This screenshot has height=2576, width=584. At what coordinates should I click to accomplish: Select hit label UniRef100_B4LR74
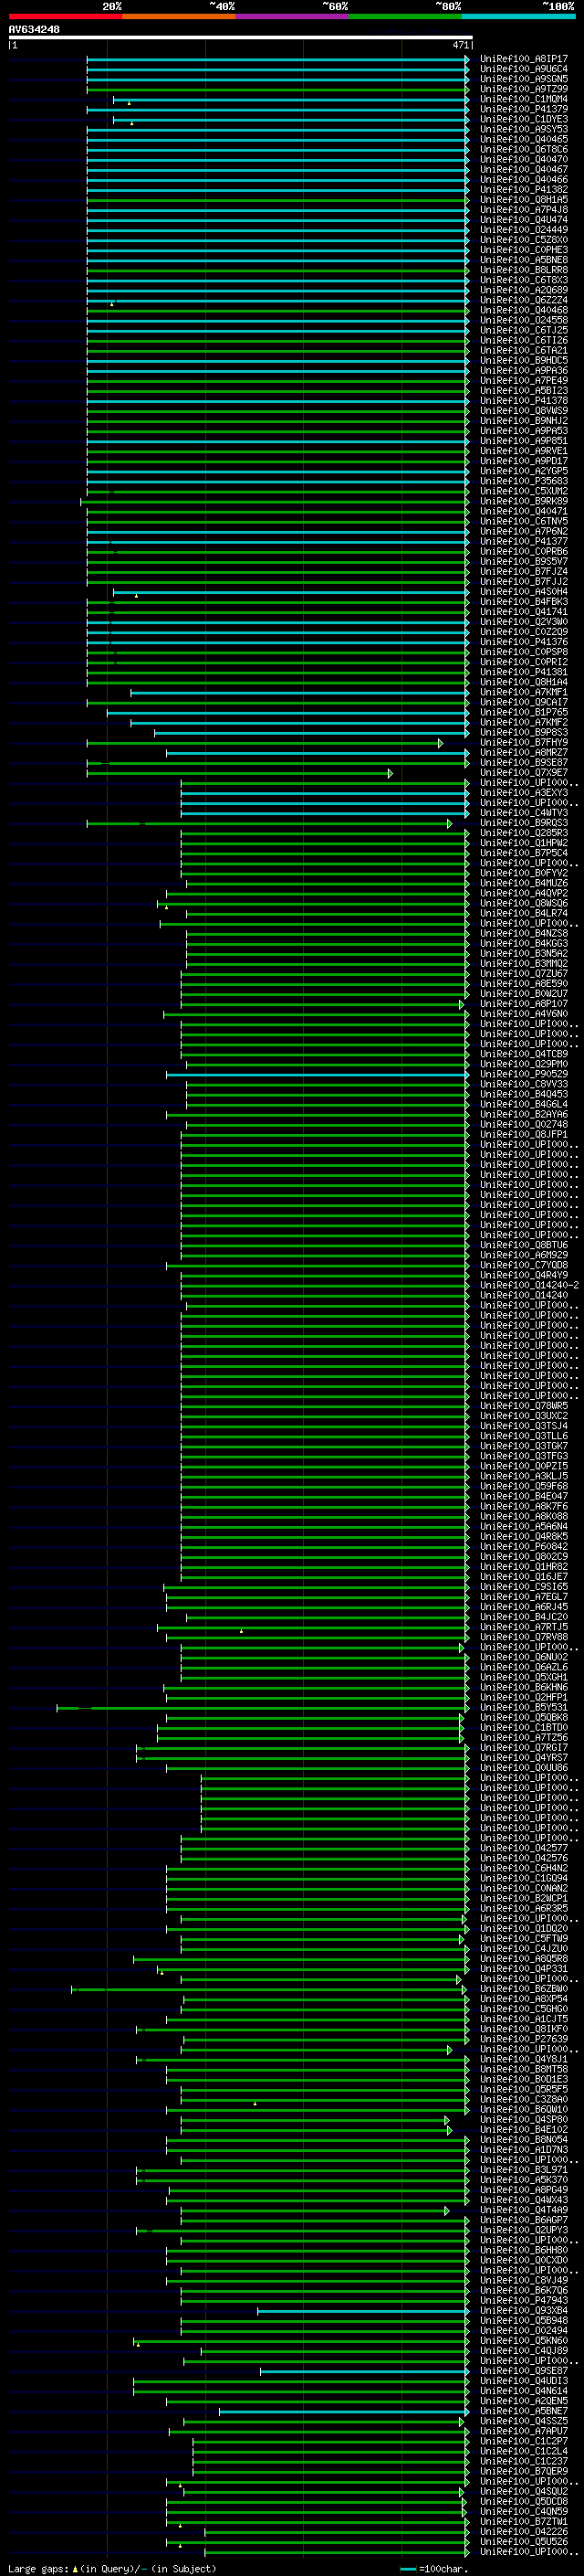[x=524, y=913]
